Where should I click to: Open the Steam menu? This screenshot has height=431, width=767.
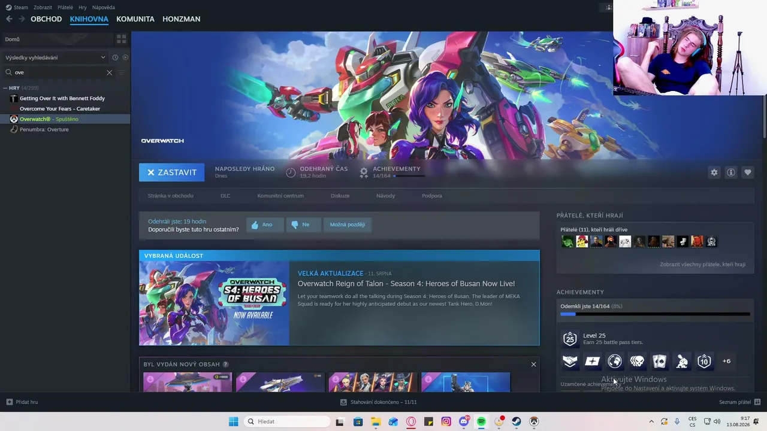pyautogui.click(x=17, y=7)
